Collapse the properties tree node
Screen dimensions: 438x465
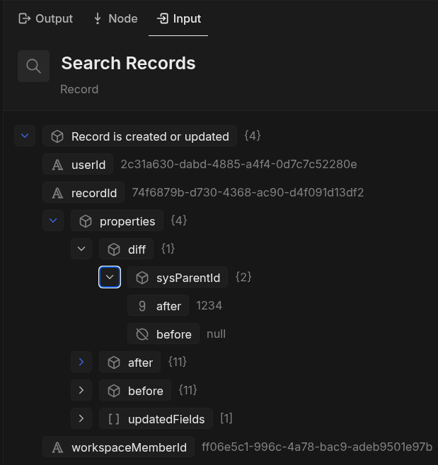[53, 220]
